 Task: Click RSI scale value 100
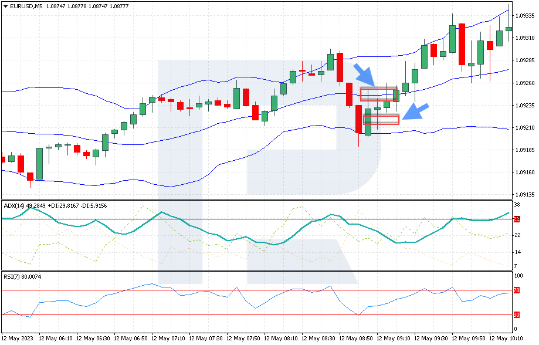coord(518,276)
